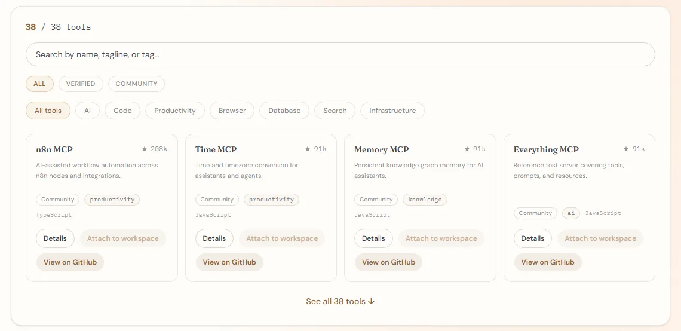This screenshot has width=681, height=331.
Task: Attach Time MCP to workspace
Action: coord(282,238)
